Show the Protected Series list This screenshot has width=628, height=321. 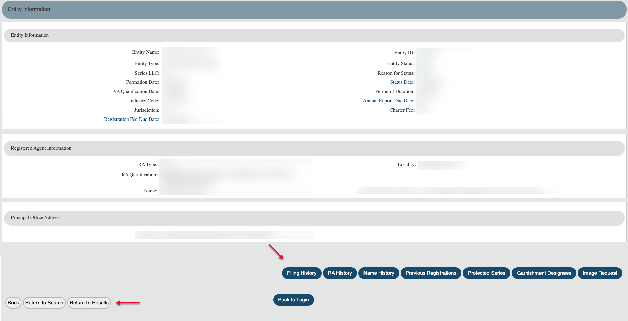(x=486, y=273)
